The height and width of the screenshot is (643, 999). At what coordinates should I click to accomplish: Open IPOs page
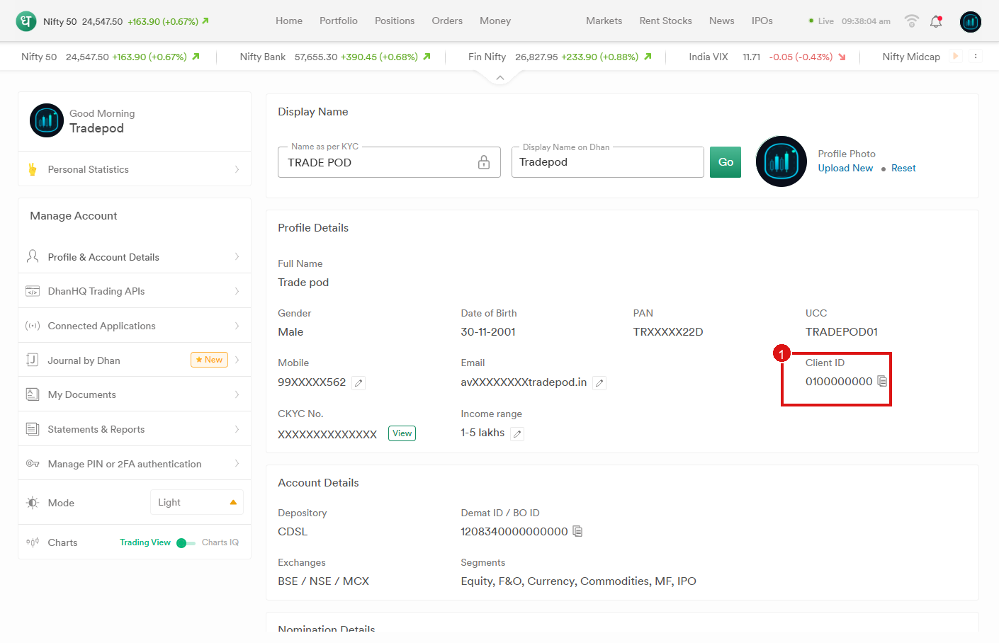click(x=762, y=21)
